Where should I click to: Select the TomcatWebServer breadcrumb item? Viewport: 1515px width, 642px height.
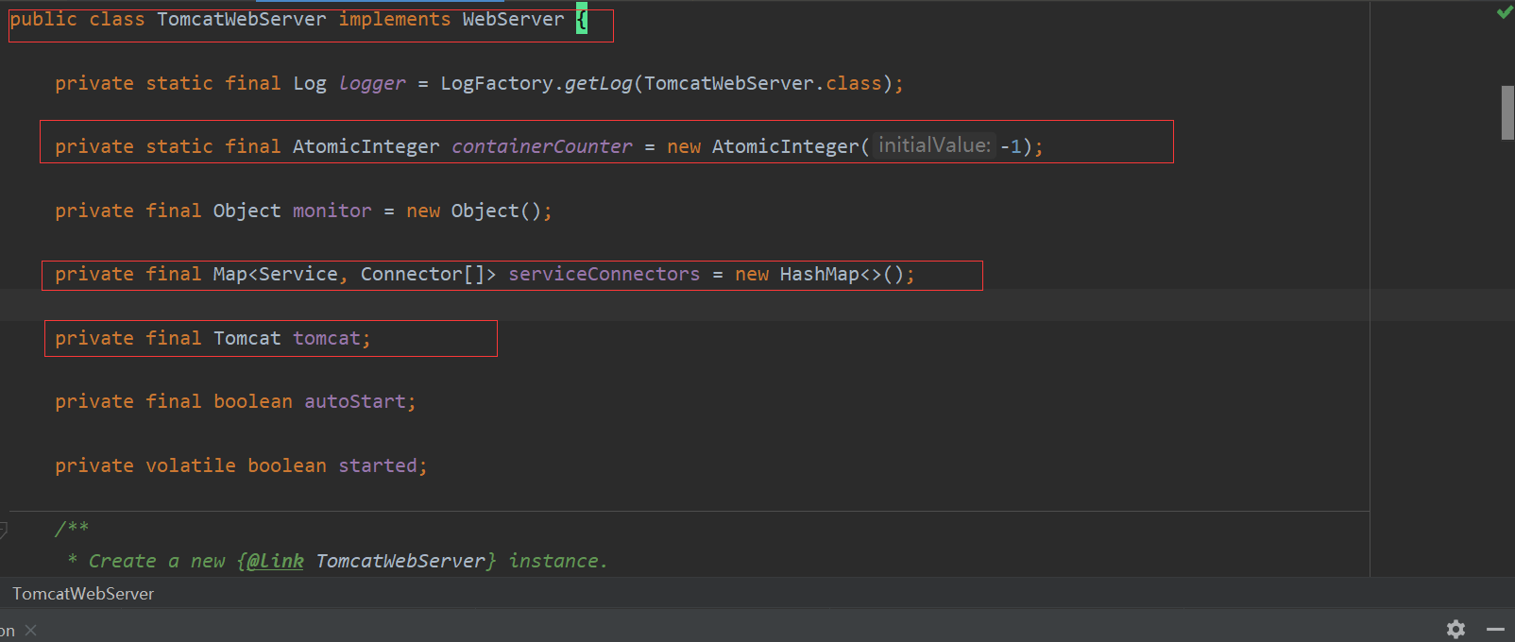point(83,594)
